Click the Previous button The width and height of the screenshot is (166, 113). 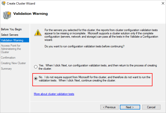click(x=109, y=107)
